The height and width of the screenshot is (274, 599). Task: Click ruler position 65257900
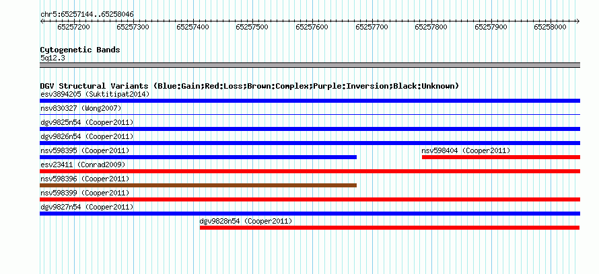tap(491, 27)
